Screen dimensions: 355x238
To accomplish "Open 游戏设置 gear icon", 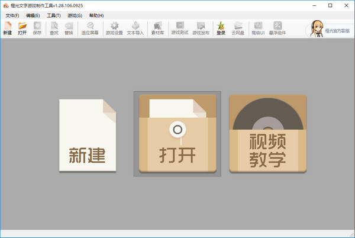I will pyautogui.click(x=114, y=28).
